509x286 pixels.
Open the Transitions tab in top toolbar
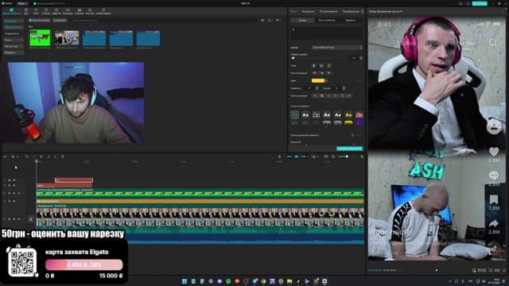[x=68, y=11]
